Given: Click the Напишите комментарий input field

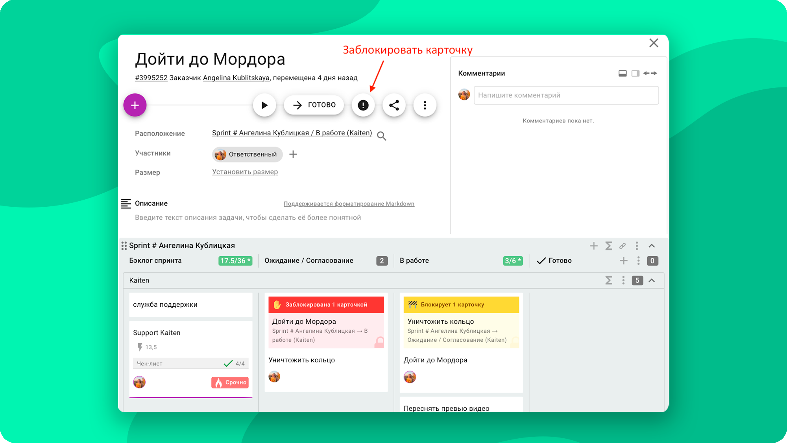Looking at the screenshot, I should tap(566, 95).
